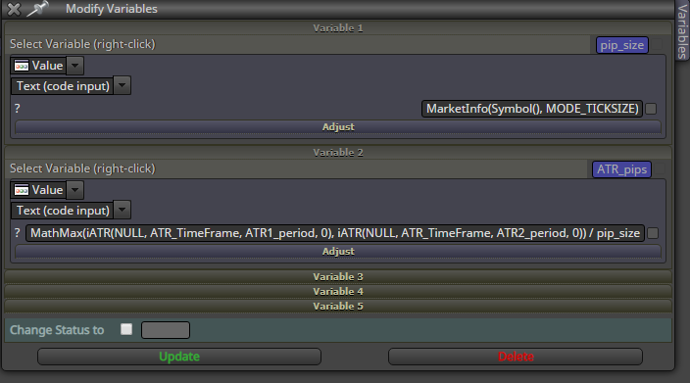Click Adjust bar under Variable 1
The width and height of the screenshot is (690, 383).
338,127
